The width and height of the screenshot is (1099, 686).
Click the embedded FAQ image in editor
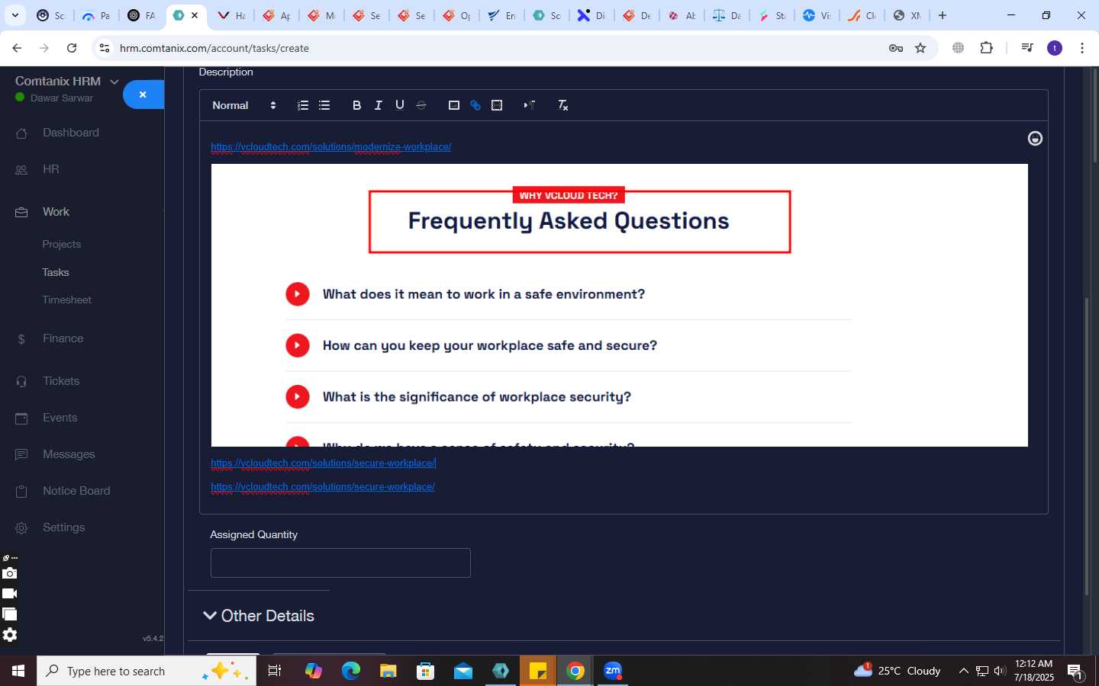point(620,305)
